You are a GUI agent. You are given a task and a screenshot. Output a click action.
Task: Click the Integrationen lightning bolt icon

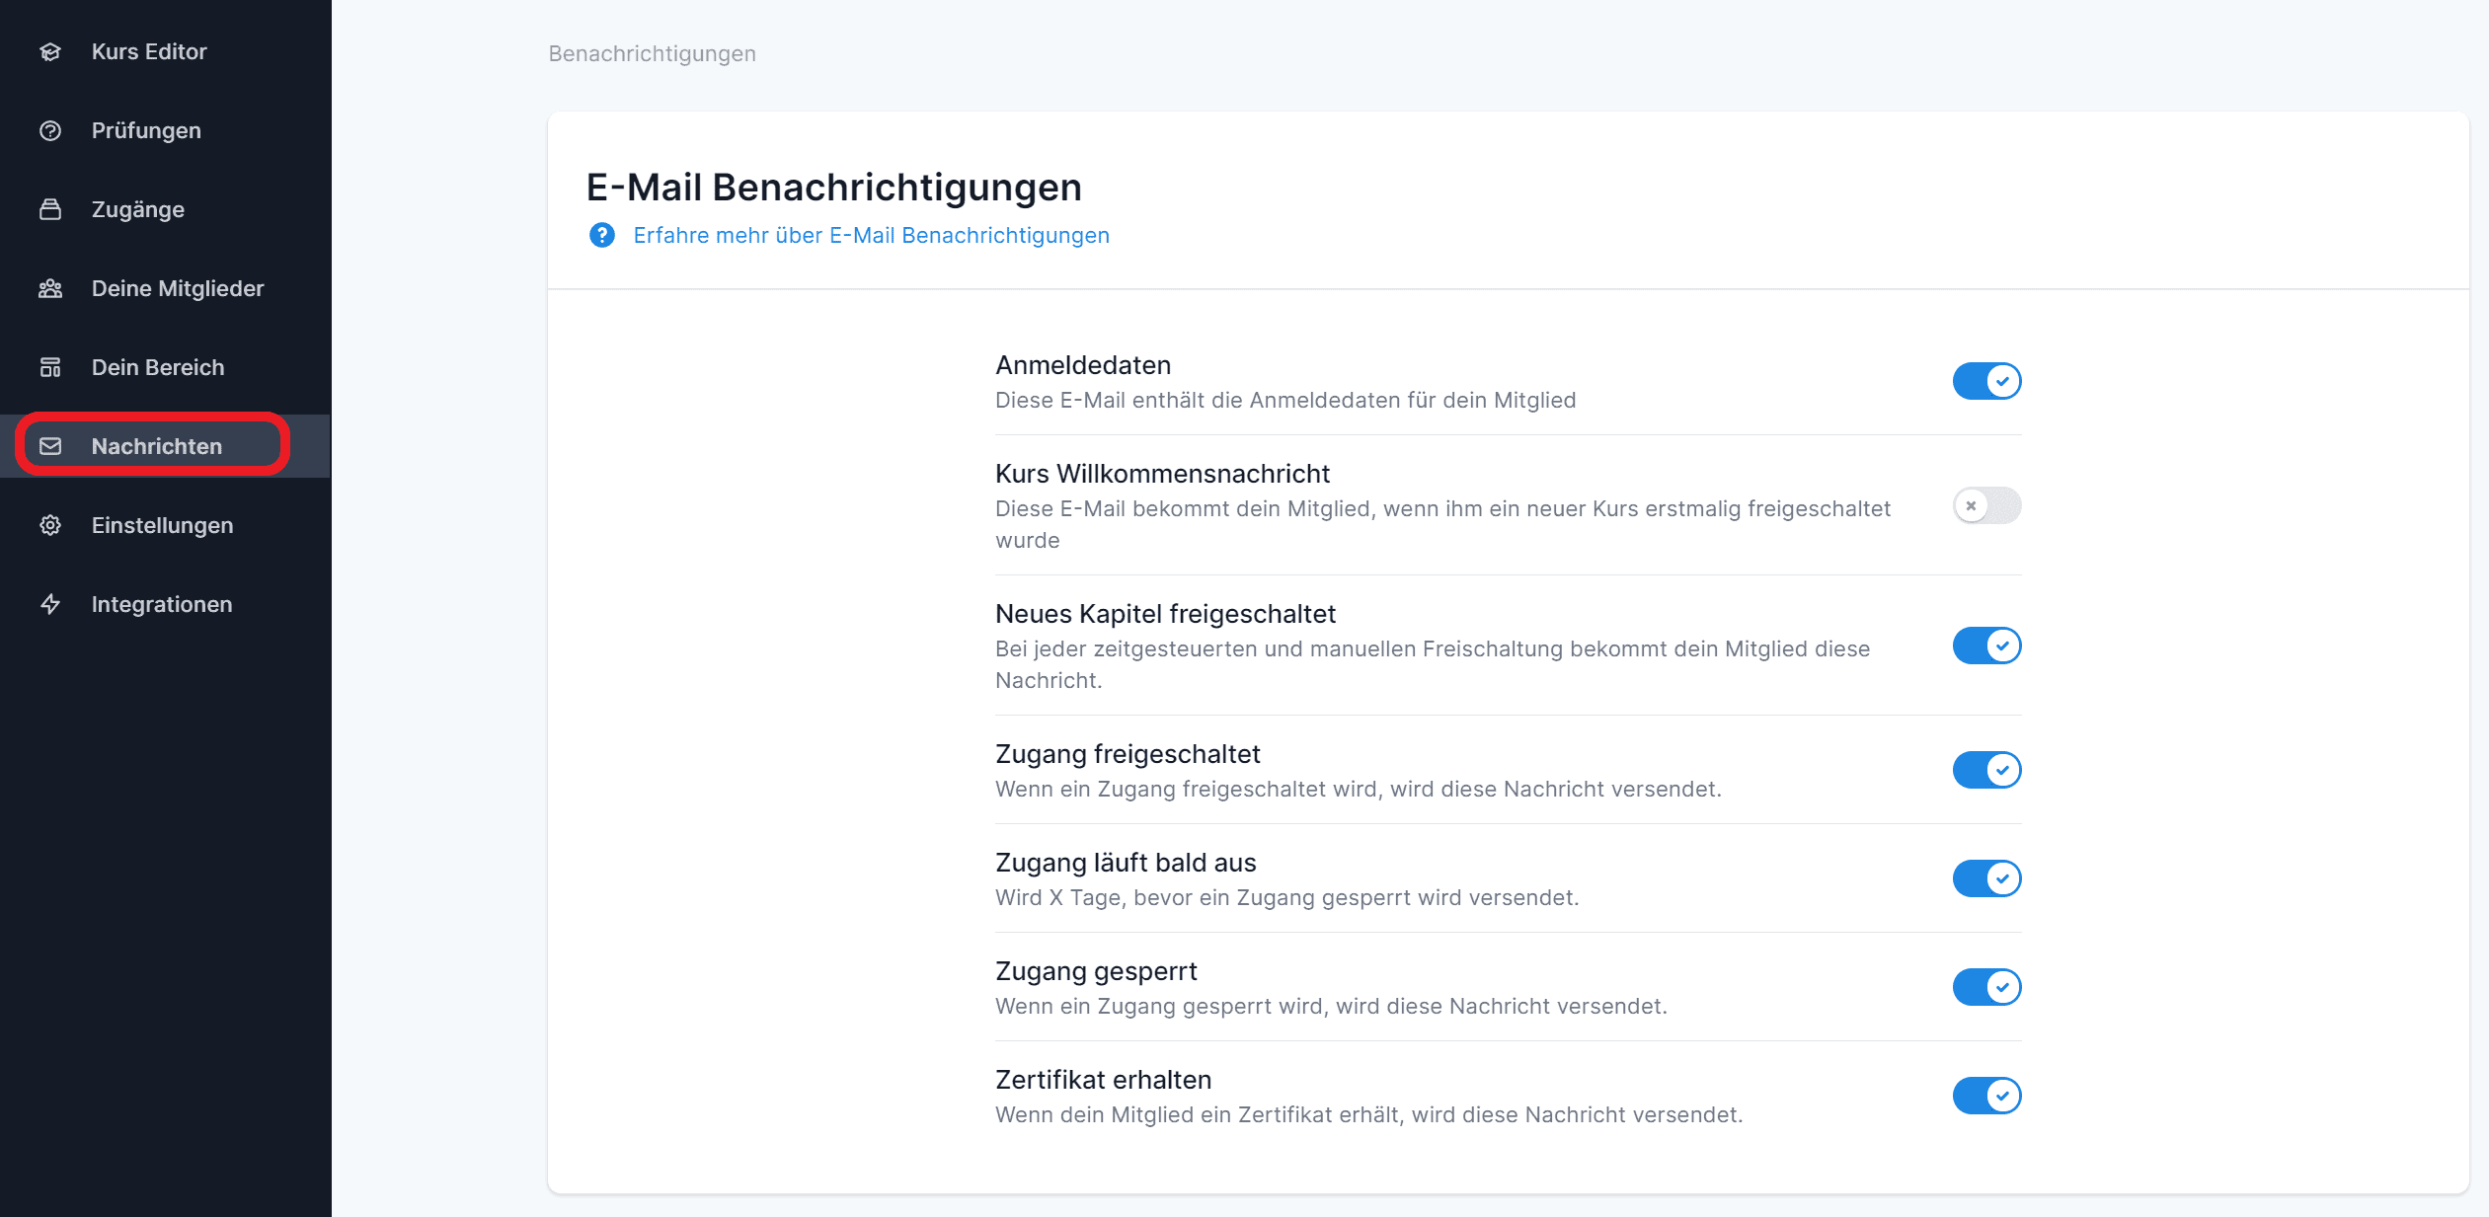50,604
